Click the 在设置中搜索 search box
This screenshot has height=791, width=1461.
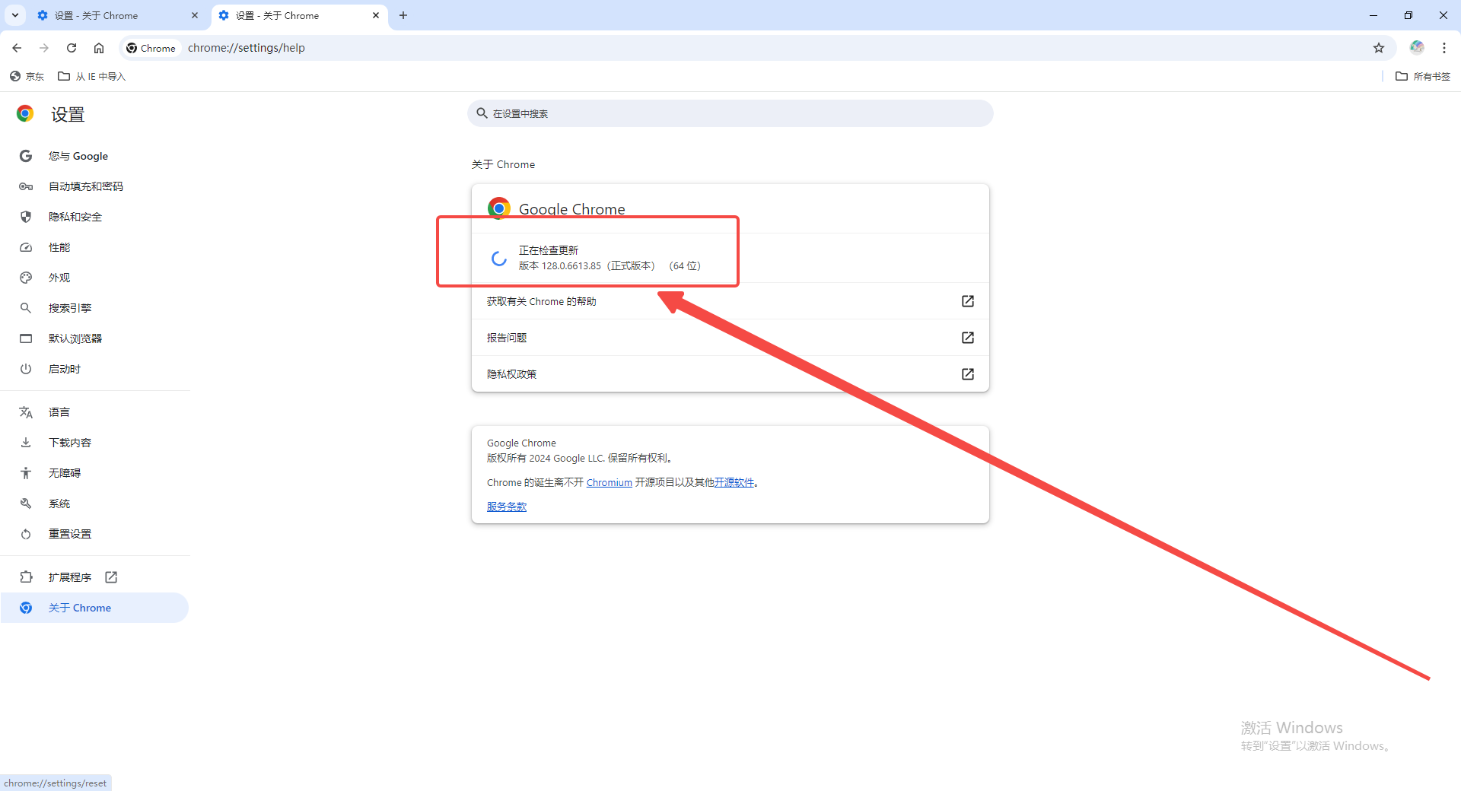(x=730, y=113)
